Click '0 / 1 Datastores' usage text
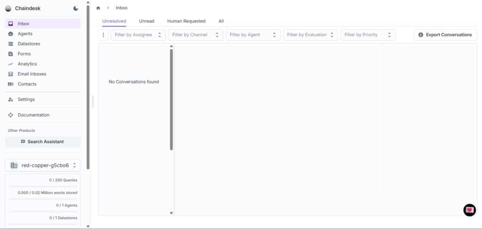 [x=64, y=218]
